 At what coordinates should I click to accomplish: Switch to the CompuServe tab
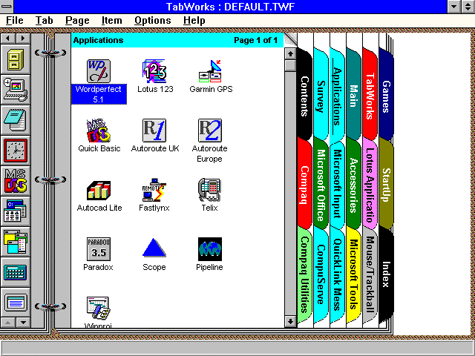click(x=321, y=274)
